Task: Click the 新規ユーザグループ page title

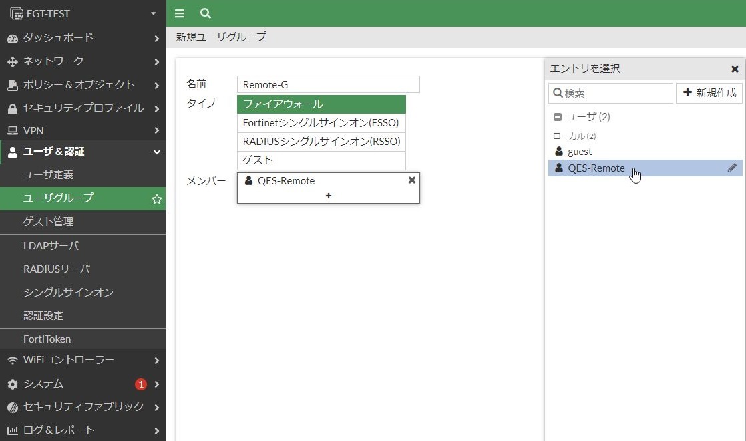Action: coord(221,37)
